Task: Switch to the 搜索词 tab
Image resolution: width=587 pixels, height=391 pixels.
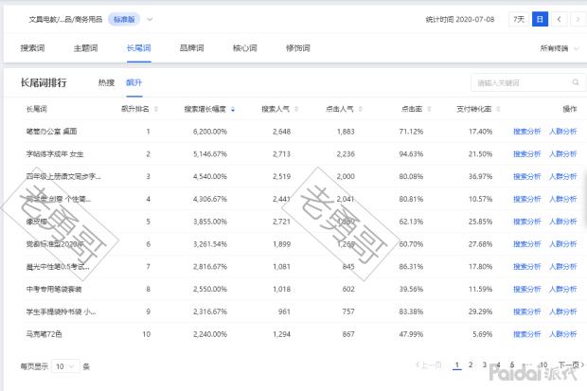Action: (32, 48)
